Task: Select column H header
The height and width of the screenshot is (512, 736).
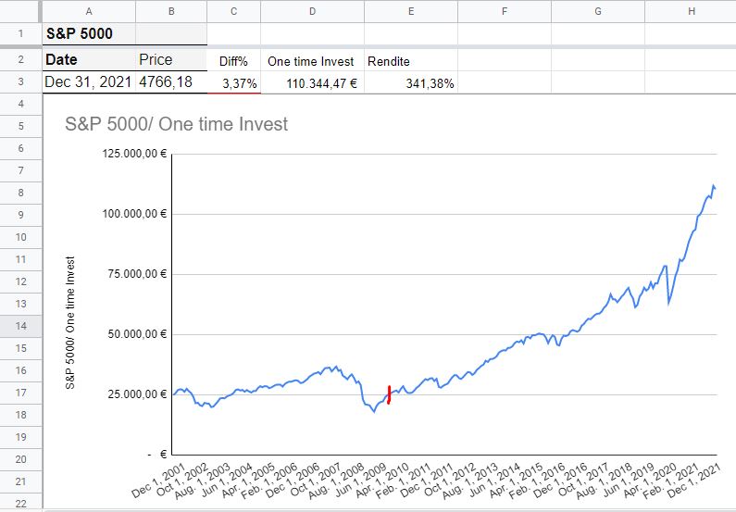Action: [x=691, y=11]
